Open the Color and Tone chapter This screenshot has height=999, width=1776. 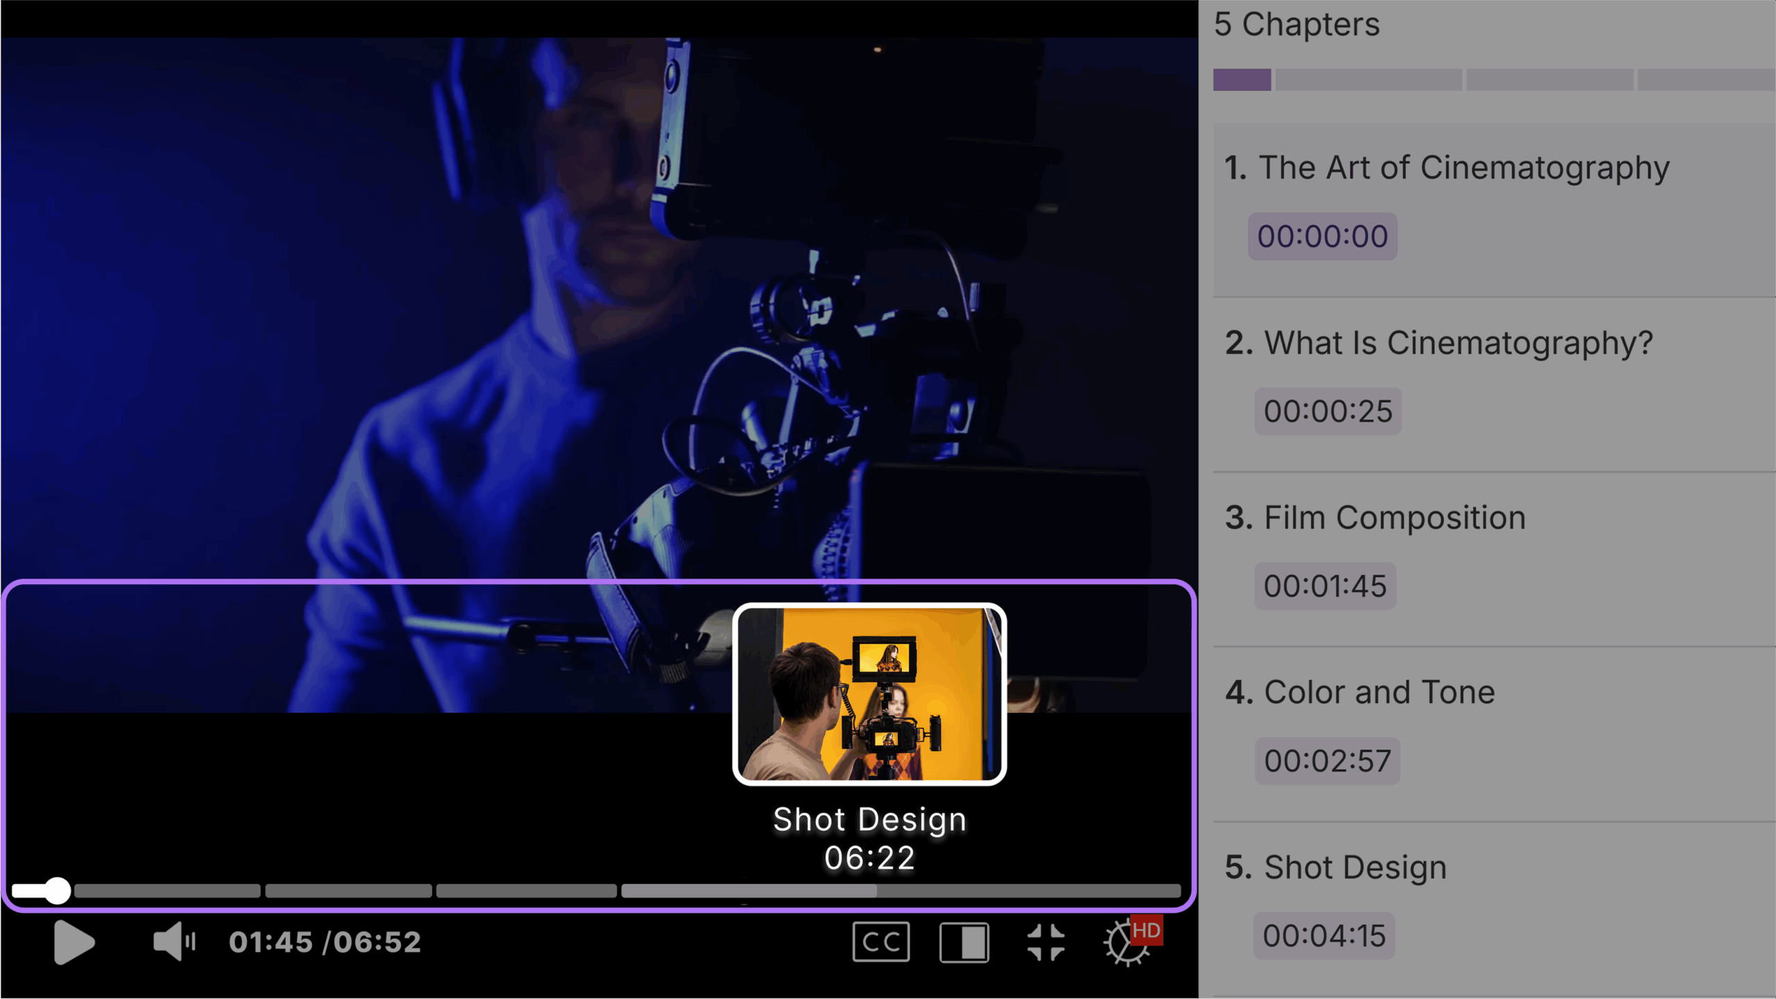pos(1378,692)
